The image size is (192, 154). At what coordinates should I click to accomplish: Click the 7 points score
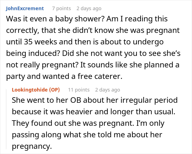61,8
